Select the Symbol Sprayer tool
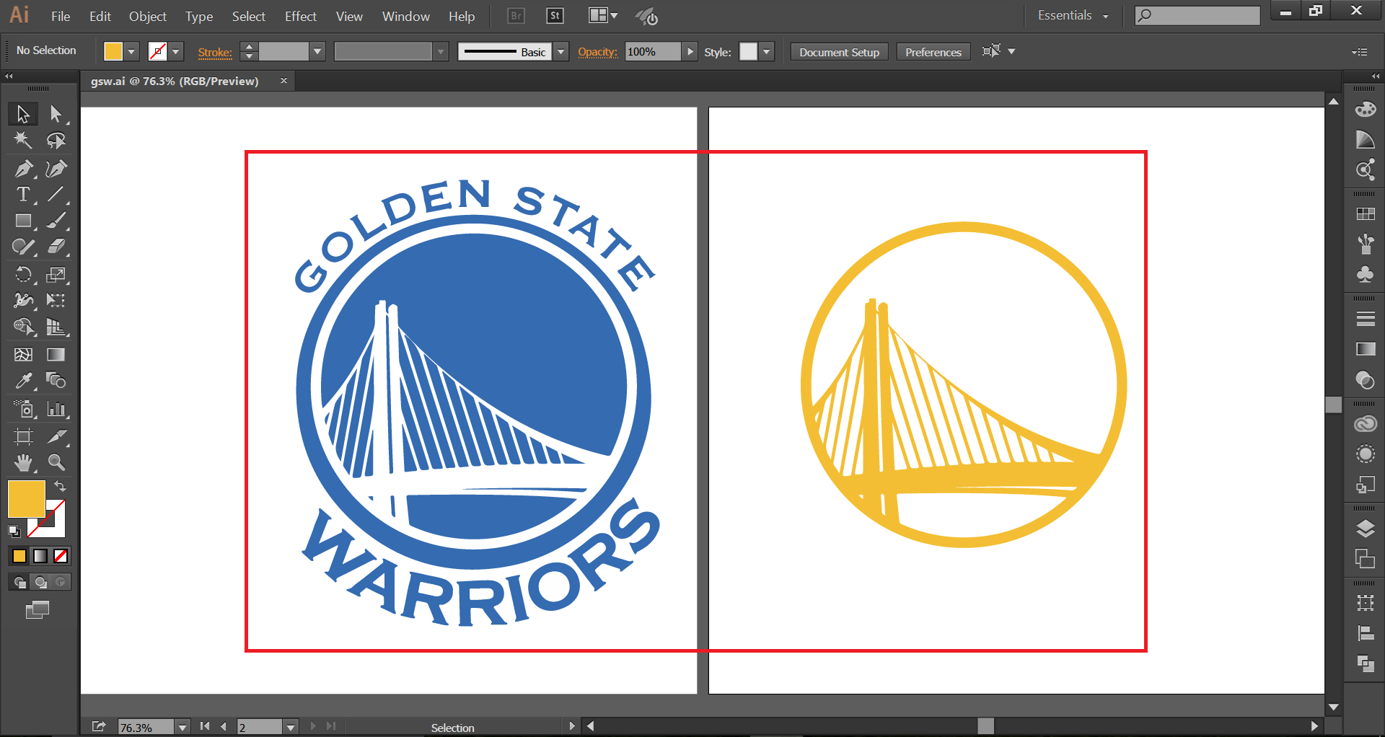 (x=23, y=409)
